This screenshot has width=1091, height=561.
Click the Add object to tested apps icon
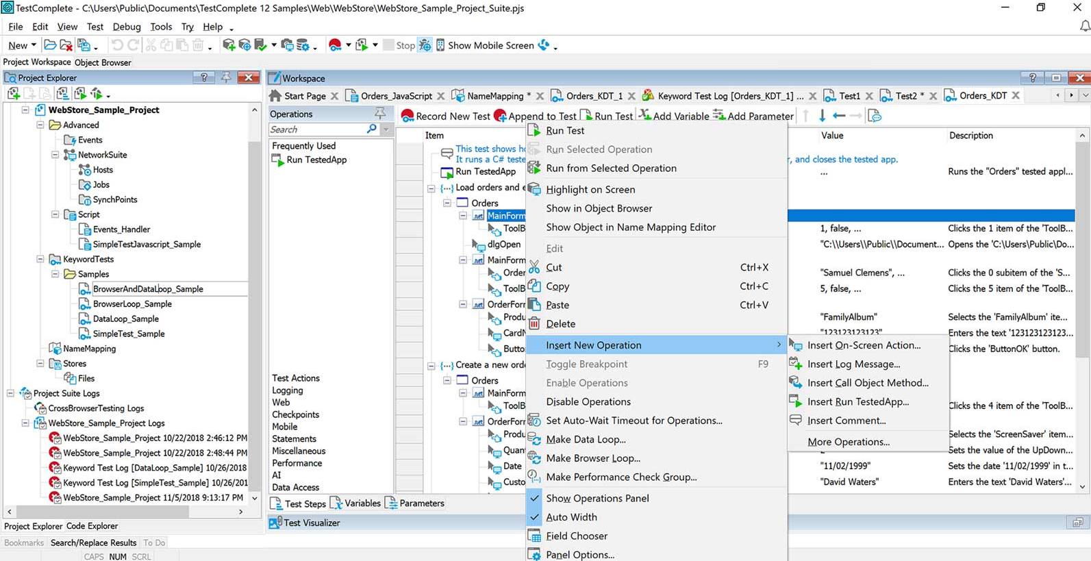tap(229, 45)
